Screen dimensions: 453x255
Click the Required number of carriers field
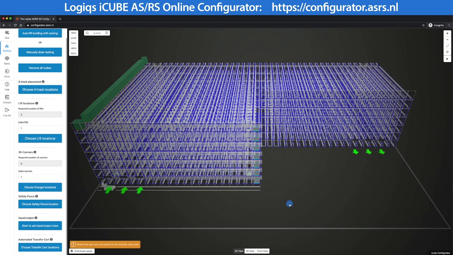point(40,164)
